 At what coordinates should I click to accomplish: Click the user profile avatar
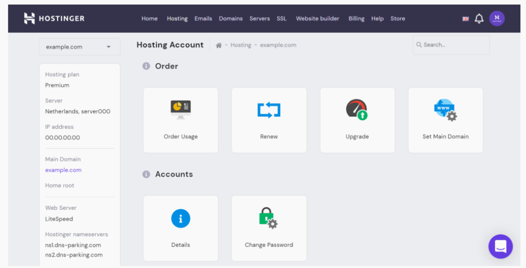tap(497, 18)
